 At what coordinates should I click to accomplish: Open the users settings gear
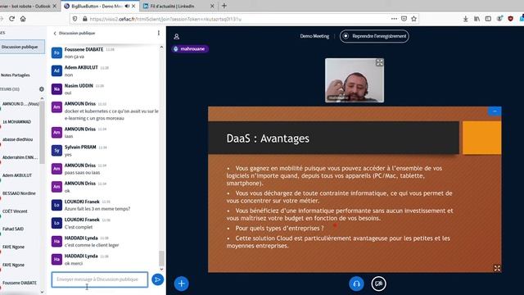(x=42, y=89)
